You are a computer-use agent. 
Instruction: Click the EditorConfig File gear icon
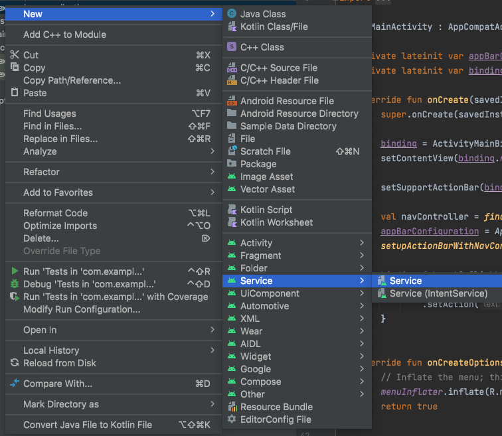232,419
